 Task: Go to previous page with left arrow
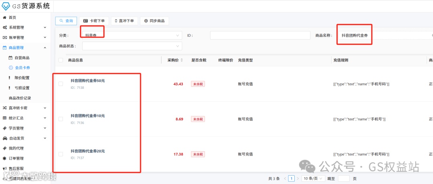pos(285,178)
